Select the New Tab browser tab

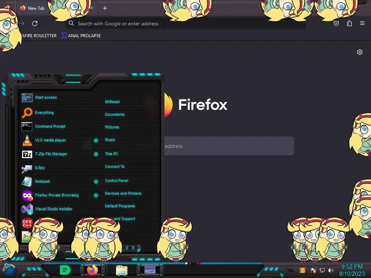pos(36,8)
